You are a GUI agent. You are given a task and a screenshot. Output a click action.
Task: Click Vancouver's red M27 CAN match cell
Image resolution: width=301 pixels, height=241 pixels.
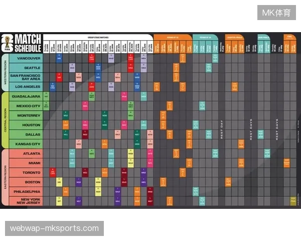(x=92, y=58)
